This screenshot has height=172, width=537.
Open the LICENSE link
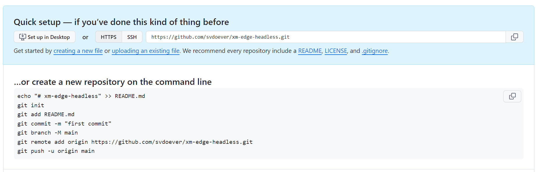tap(336, 51)
